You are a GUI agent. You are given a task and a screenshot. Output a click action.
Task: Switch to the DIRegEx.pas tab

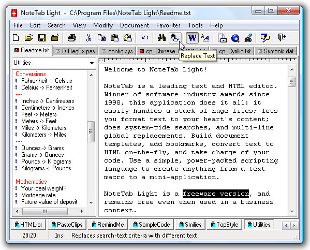pos(76,51)
